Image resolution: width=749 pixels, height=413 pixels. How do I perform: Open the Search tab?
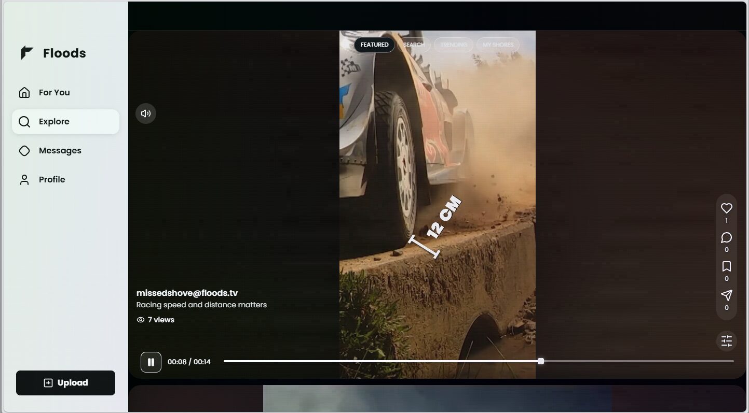coord(414,45)
